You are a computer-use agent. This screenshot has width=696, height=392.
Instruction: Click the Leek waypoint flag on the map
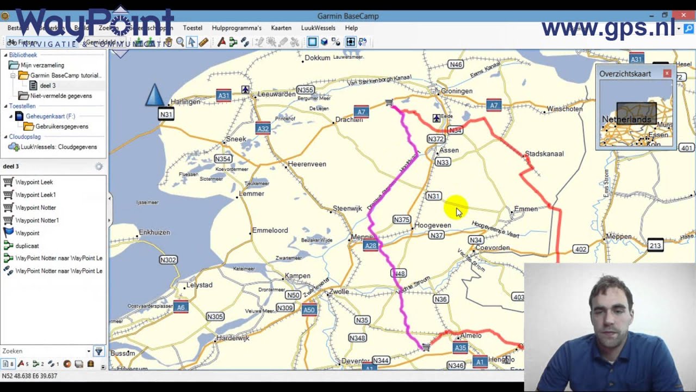pos(389,102)
